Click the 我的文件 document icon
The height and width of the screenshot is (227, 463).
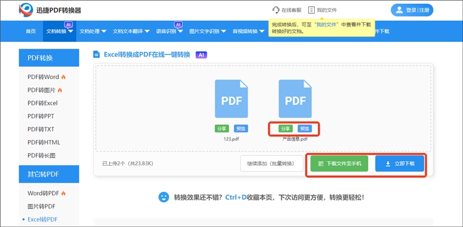click(311, 10)
